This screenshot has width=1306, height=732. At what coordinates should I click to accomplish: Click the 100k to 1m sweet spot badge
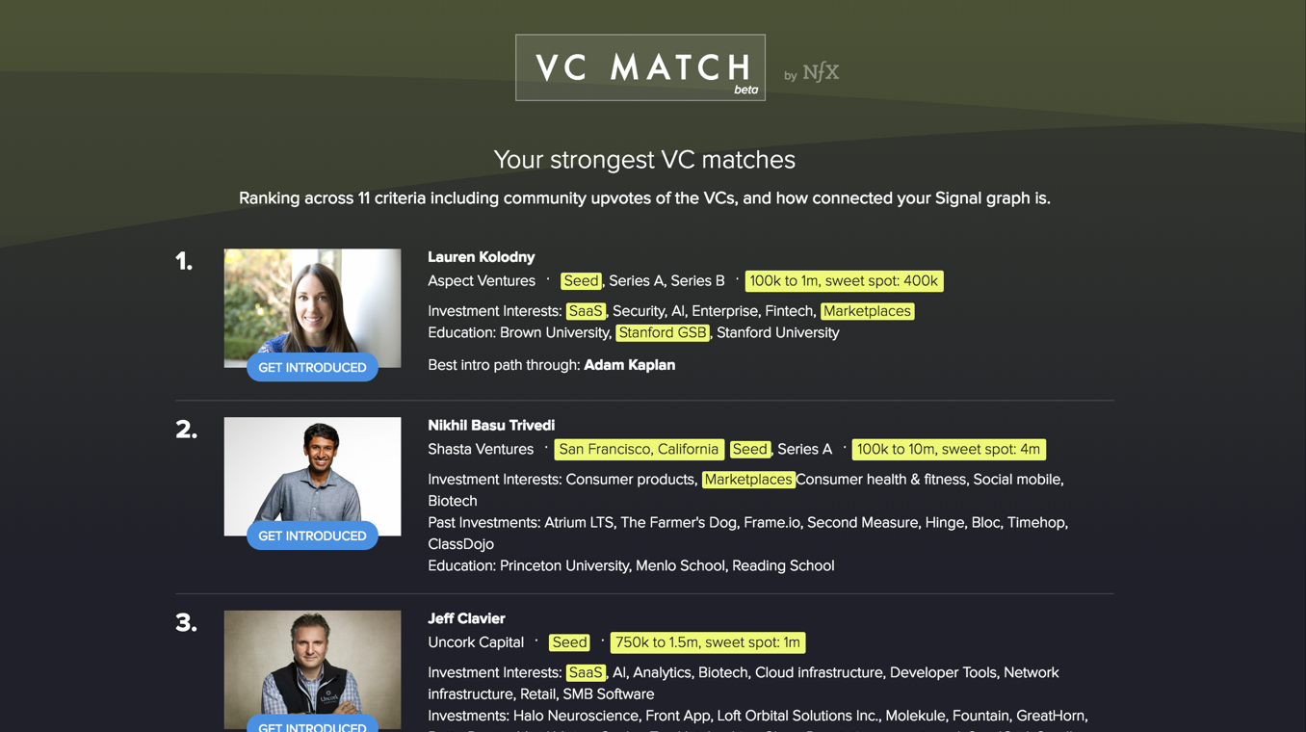(844, 280)
